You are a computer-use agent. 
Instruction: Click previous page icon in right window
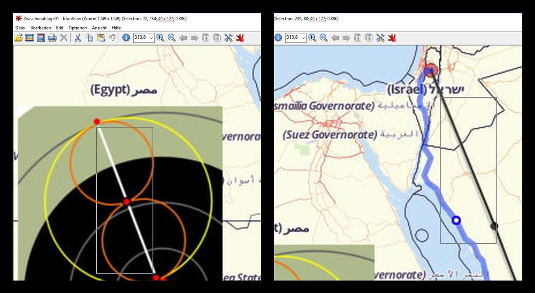tap(358, 38)
